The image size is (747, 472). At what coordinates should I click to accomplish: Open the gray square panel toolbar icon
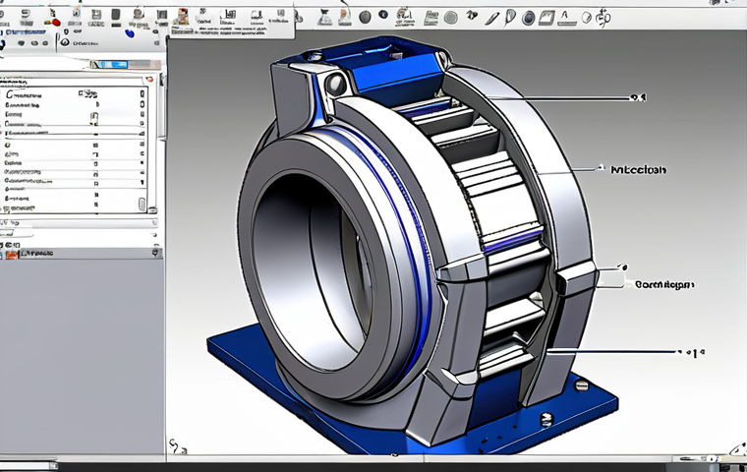coord(546,18)
